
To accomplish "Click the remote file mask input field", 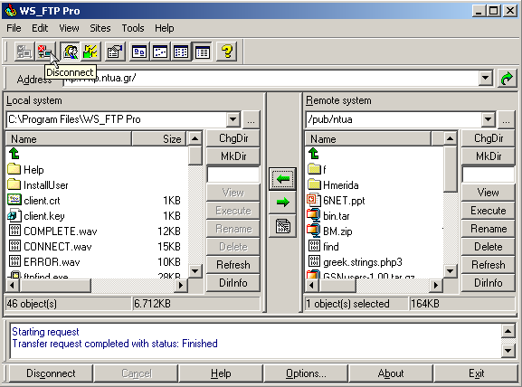I will click(x=488, y=175).
